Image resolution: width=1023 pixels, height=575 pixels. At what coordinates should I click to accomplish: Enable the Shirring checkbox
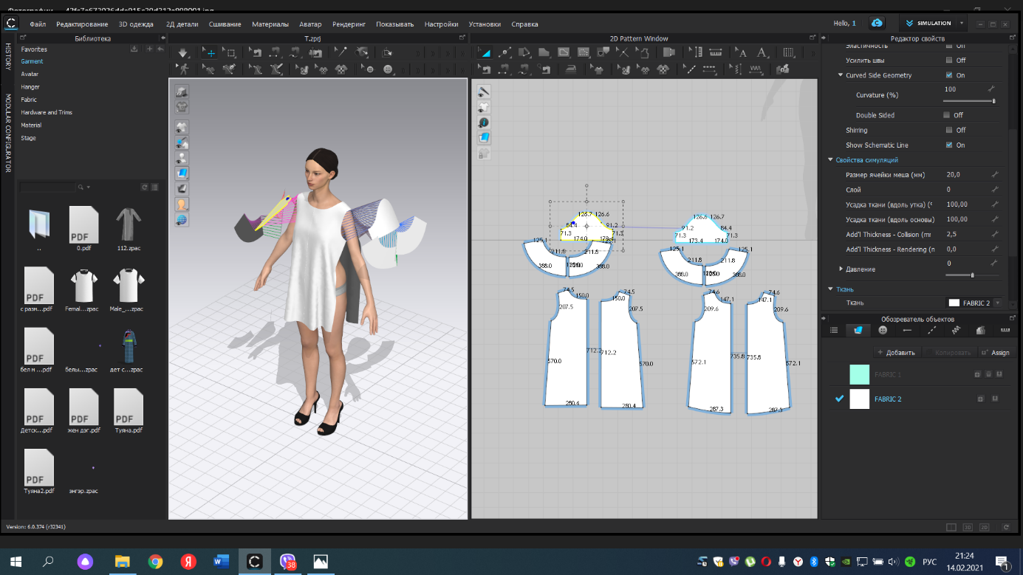[948, 130]
